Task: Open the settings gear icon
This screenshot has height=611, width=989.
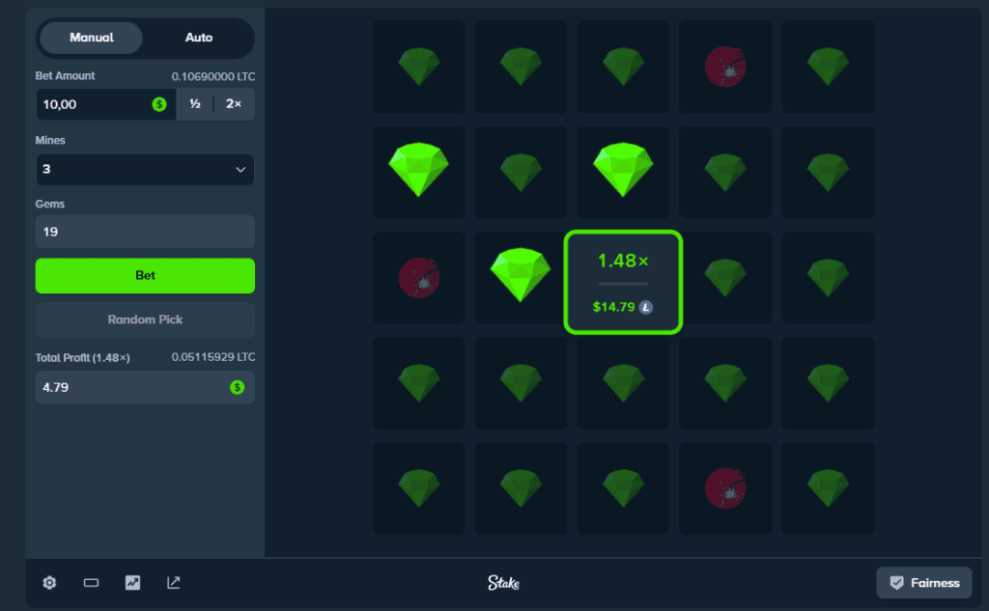Action: click(x=49, y=583)
